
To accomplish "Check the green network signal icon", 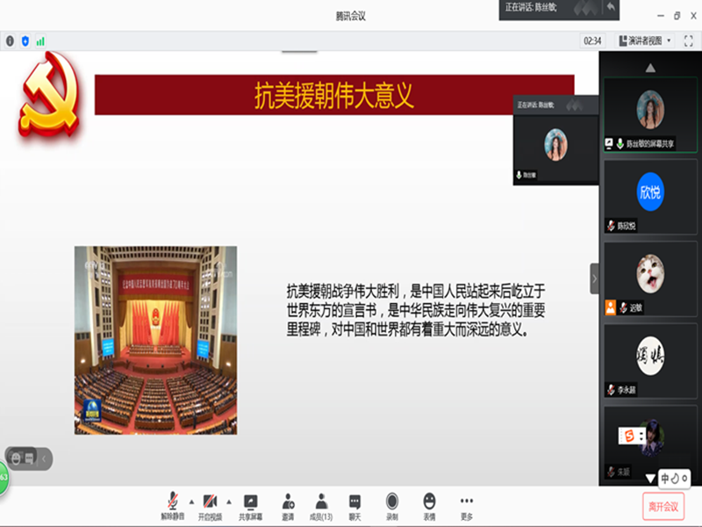I will pos(40,40).
